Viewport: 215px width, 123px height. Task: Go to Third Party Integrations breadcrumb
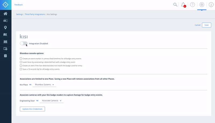point(35,14)
